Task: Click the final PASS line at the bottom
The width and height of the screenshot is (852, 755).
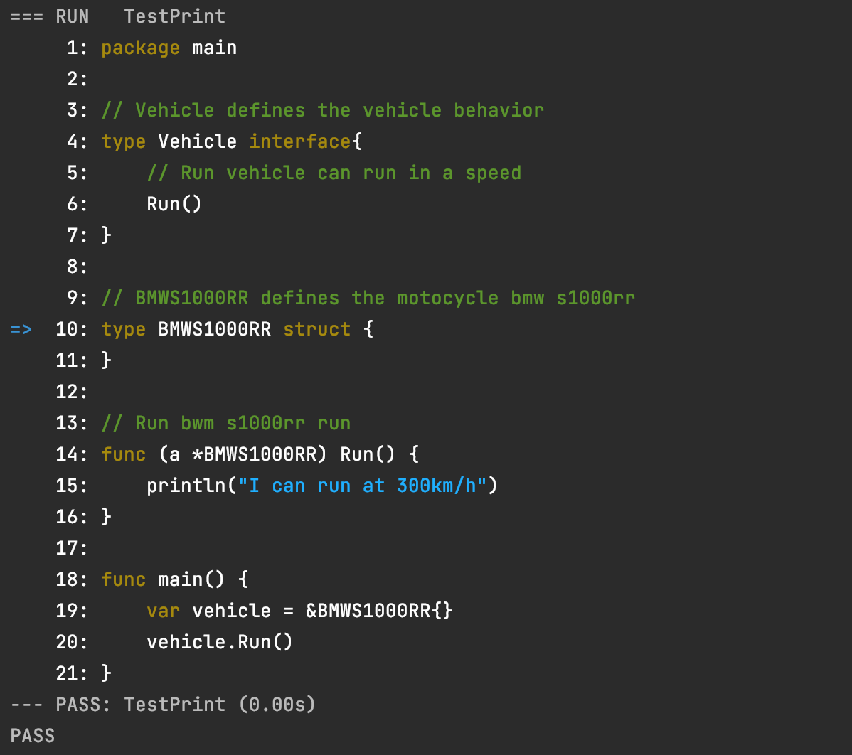Action: [33, 736]
